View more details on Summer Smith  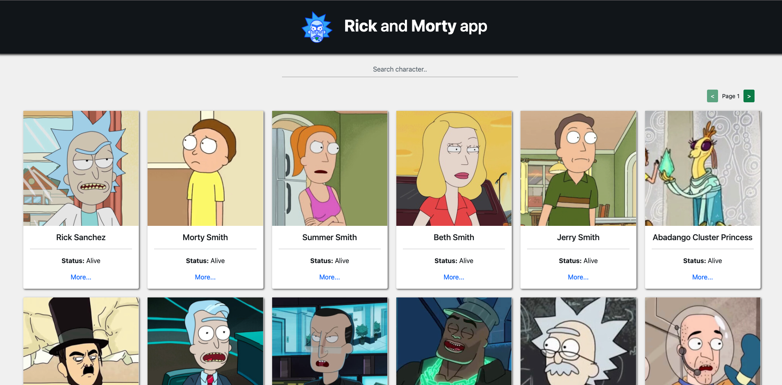point(329,277)
